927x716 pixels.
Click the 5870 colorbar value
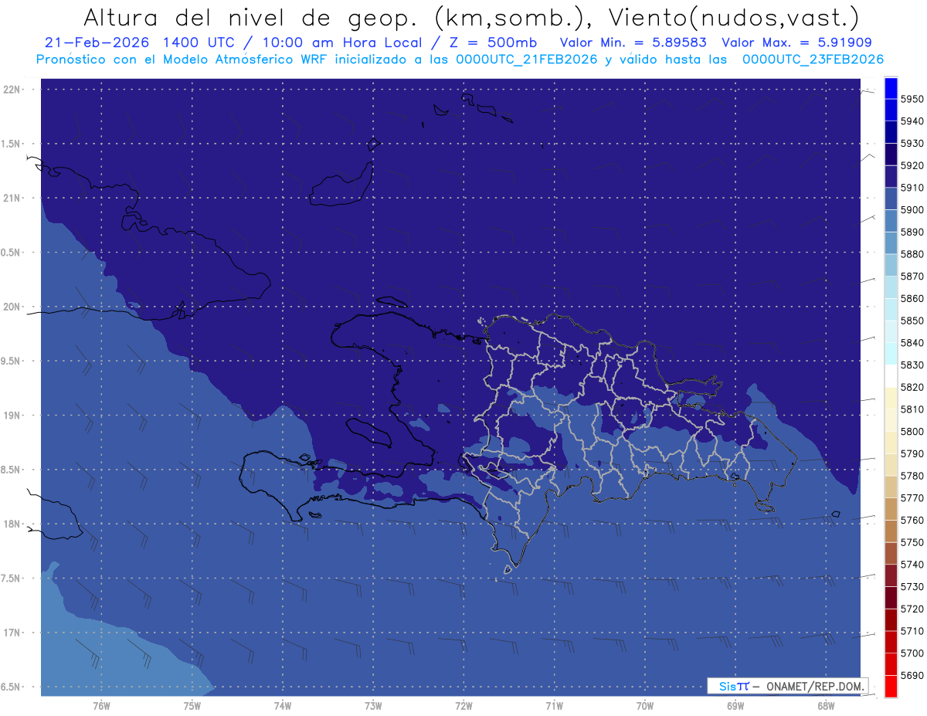pyautogui.click(x=912, y=277)
